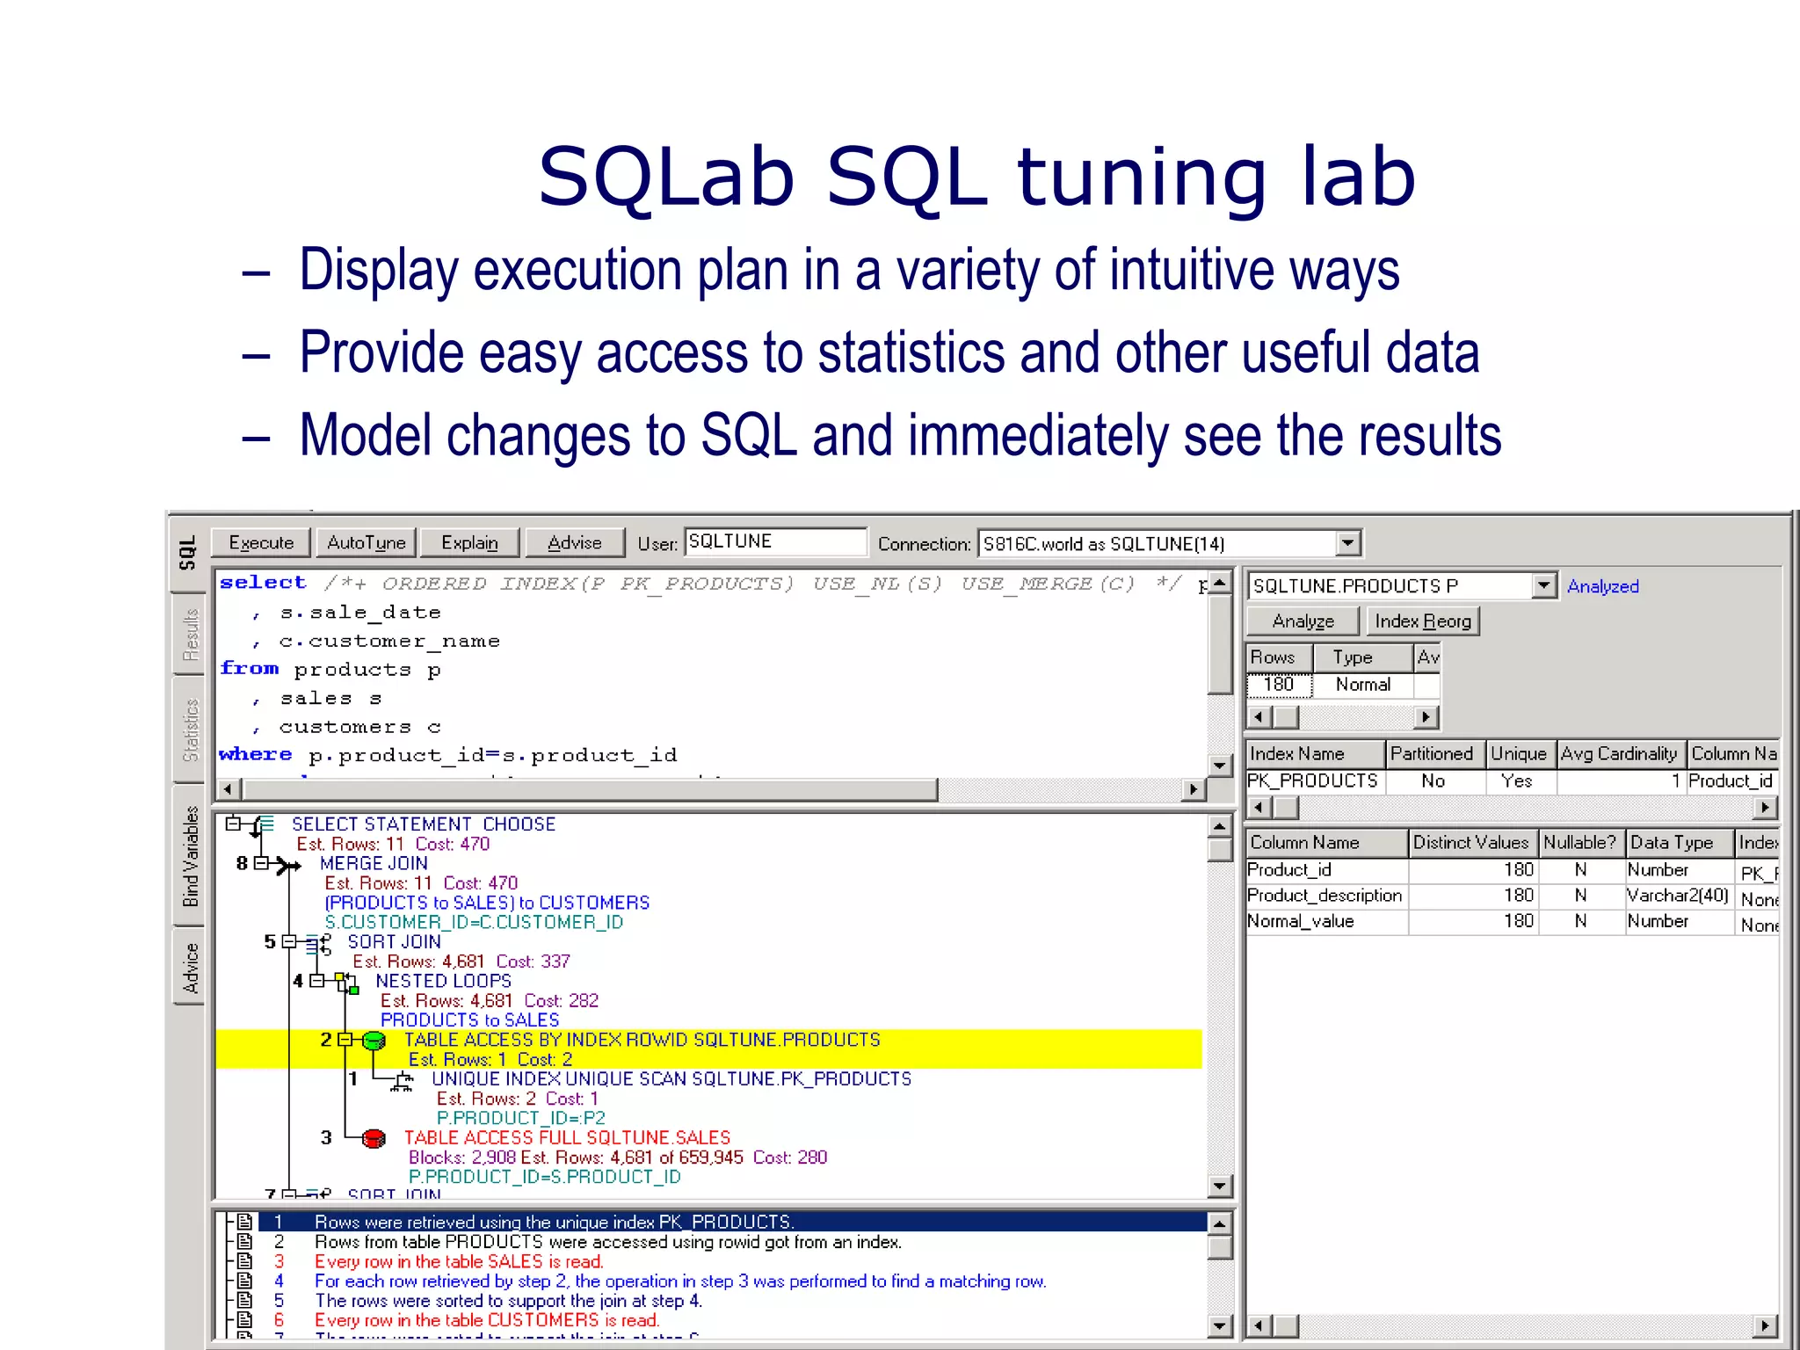The height and width of the screenshot is (1350, 1800).
Task: Open the SQL side tab
Action: point(187,552)
